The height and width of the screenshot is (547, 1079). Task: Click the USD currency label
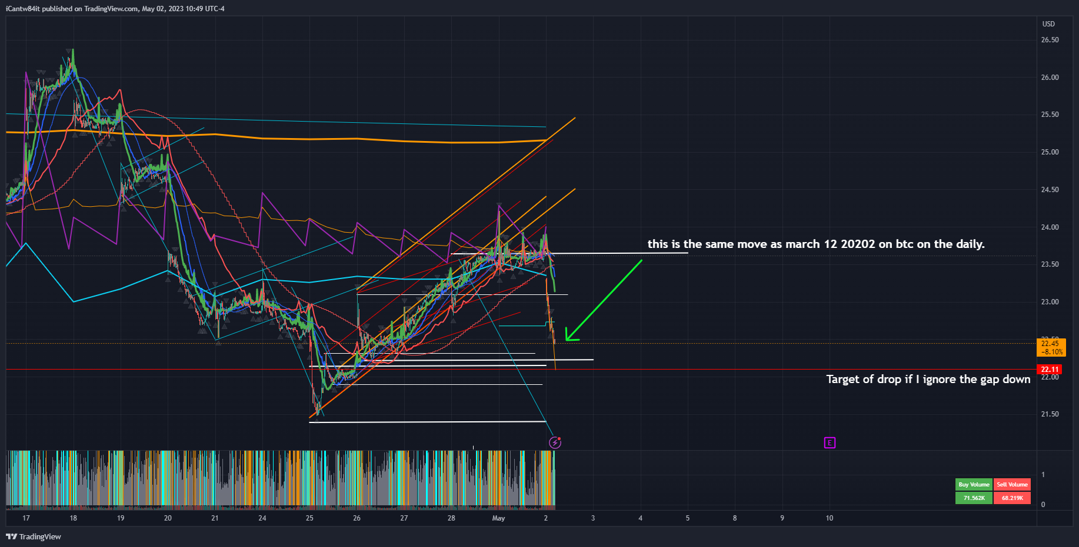point(1048,24)
